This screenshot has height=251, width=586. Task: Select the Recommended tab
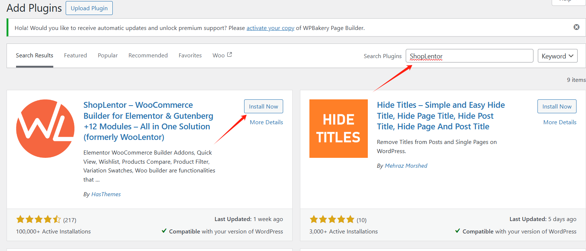[148, 56]
